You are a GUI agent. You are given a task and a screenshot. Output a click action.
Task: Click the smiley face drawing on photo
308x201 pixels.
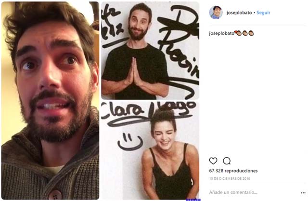[x=130, y=142]
